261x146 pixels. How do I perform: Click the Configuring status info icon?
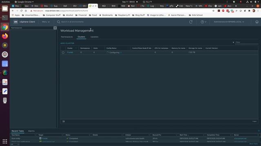(121, 53)
